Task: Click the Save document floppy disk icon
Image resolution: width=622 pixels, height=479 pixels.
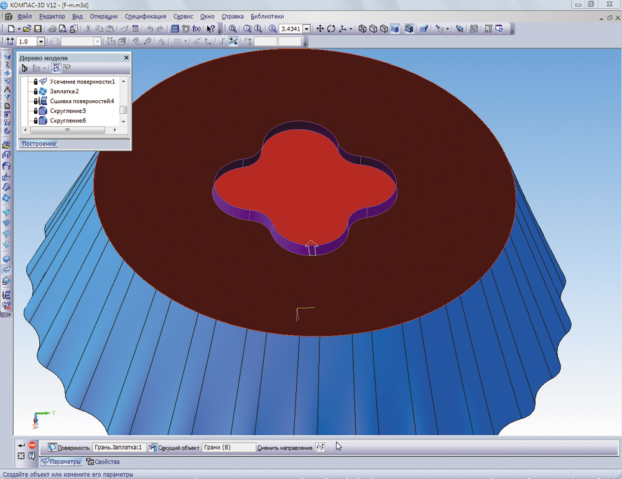Action: click(x=38, y=29)
